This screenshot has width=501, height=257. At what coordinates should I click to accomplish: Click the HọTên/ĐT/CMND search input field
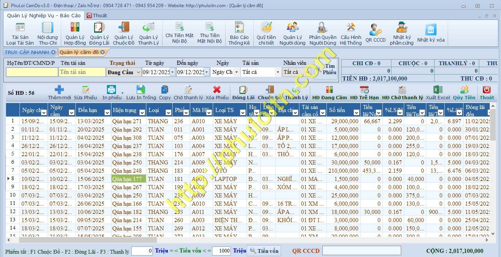click(x=32, y=72)
